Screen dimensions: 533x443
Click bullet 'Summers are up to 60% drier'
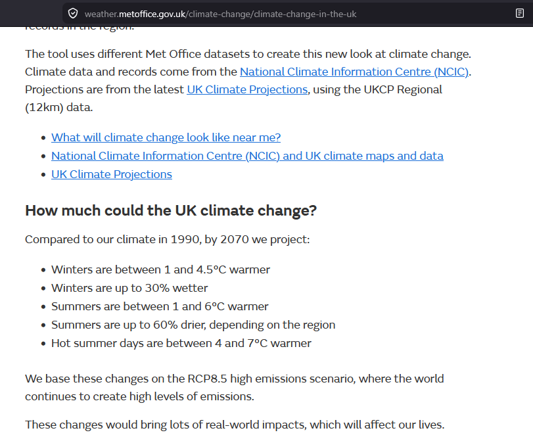(x=129, y=325)
